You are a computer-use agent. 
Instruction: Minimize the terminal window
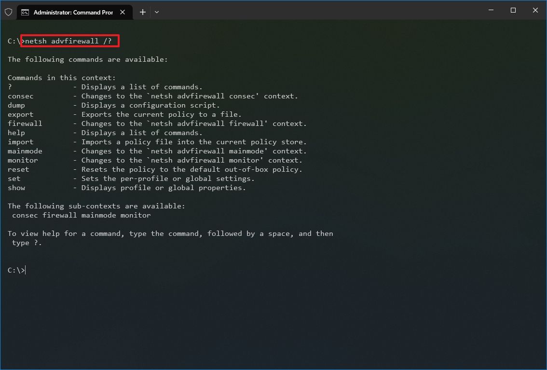[x=490, y=10]
